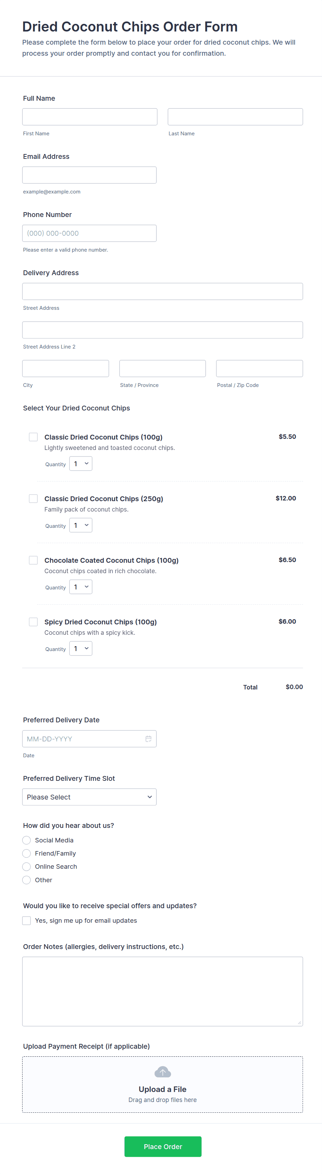The width and height of the screenshot is (322, 1174).
Task: Enable email updates signup checkbox
Action: click(x=27, y=920)
